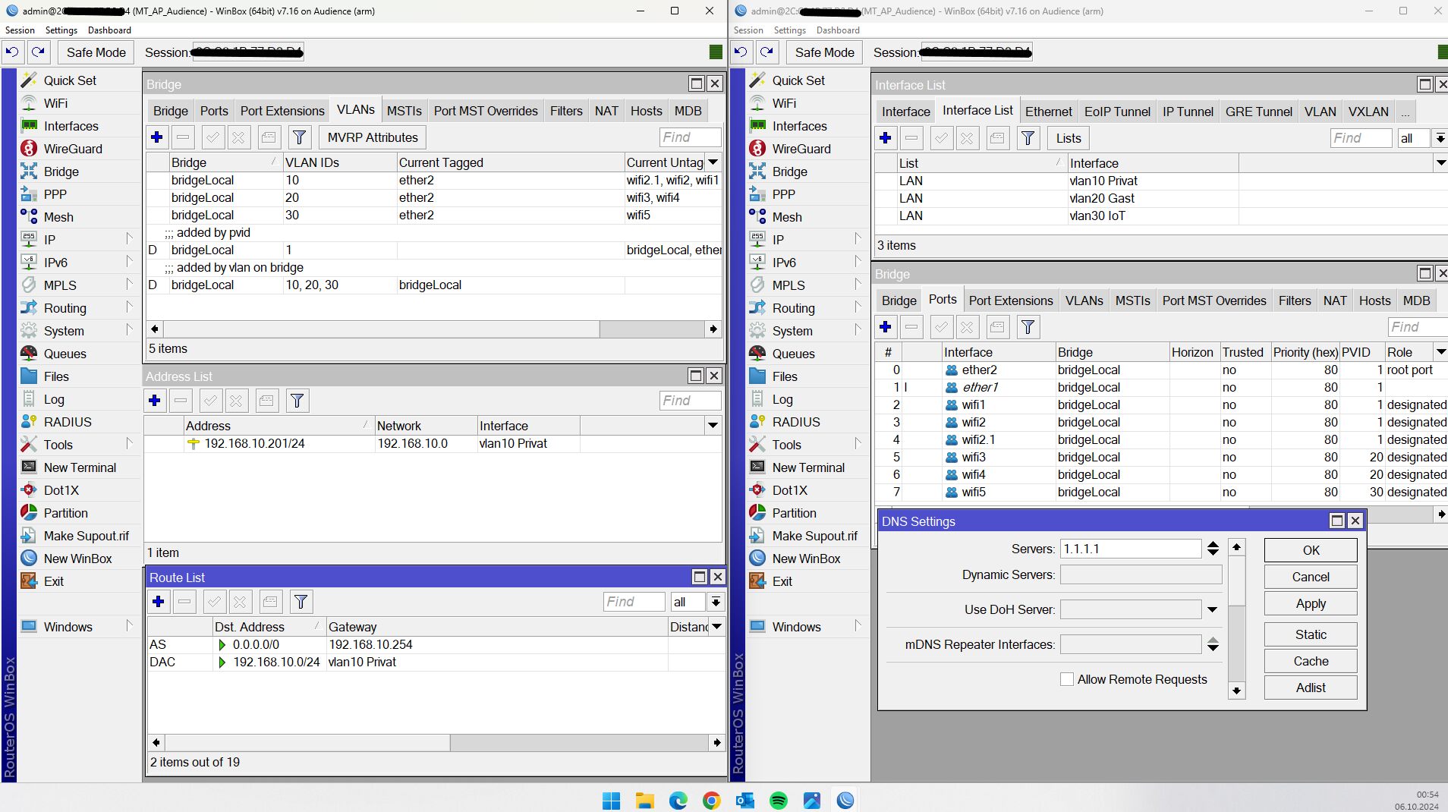The height and width of the screenshot is (812, 1448).
Task: Open Spotify from the Windows taskbar
Action: (778, 800)
